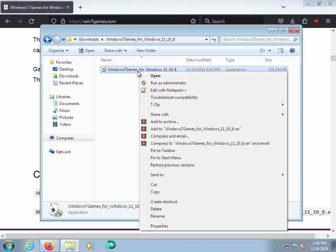Viewport: 336px width, 252px height.
Task: Choose Open from the context menu
Action: tap(213, 76)
